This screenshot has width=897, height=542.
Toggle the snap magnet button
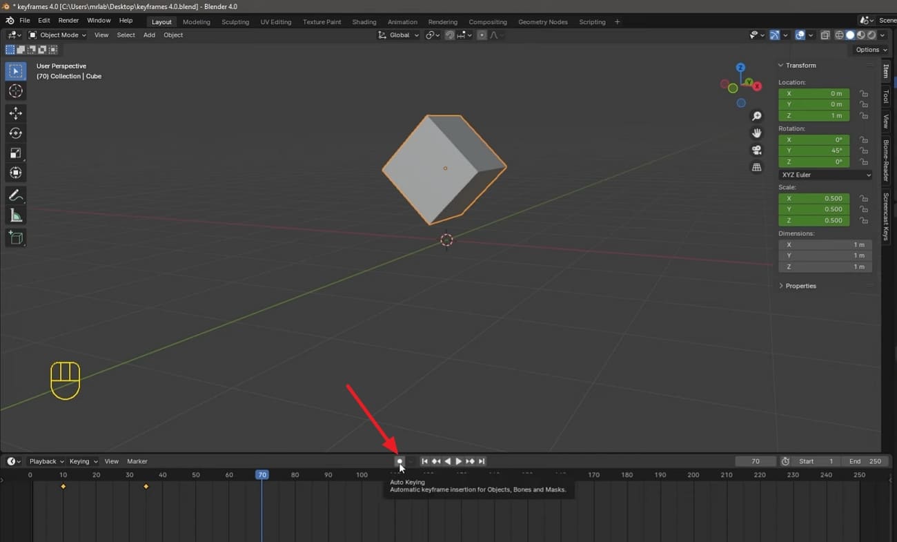click(x=449, y=35)
